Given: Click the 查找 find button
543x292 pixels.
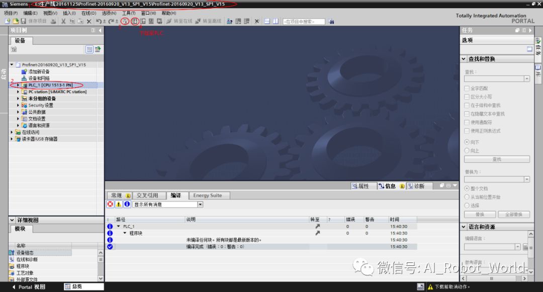Looking at the screenshot, I should click(x=497, y=159).
